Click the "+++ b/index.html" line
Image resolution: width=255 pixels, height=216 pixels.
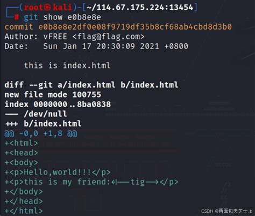43,124
